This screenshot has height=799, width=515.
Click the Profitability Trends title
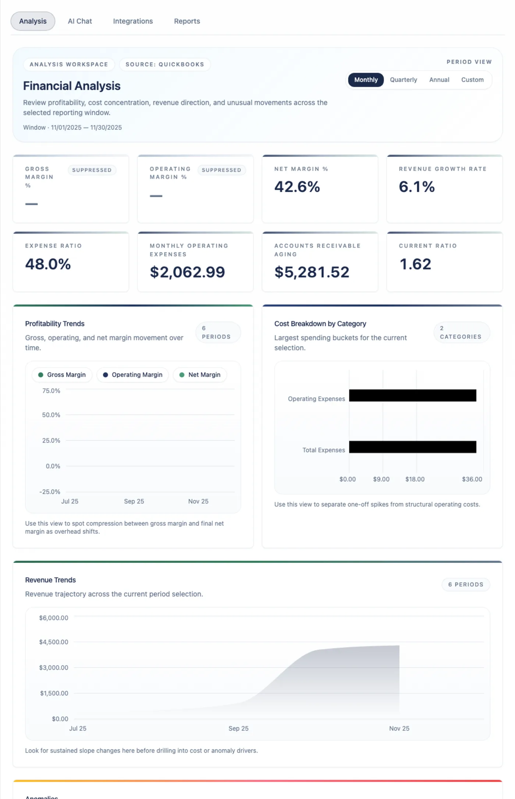point(55,324)
